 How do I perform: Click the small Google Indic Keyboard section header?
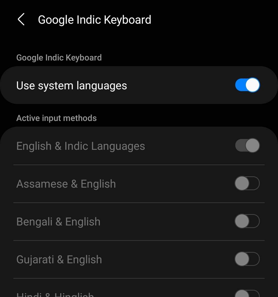[59, 58]
